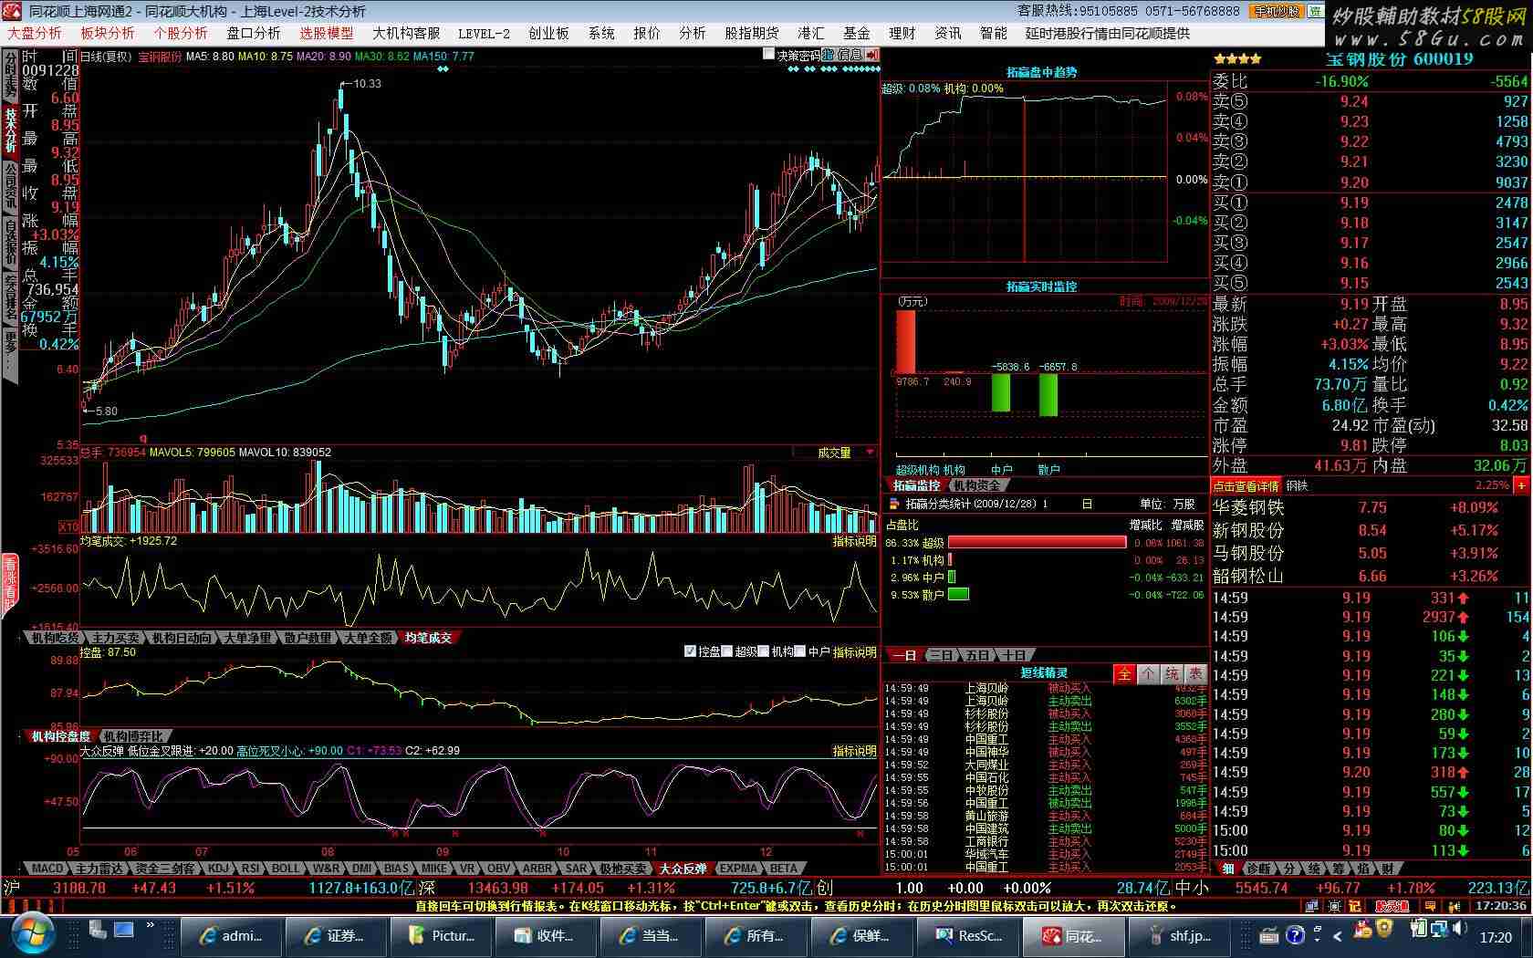This screenshot has height=958, width=1533.
Task: Open the 成交量 dropdown arrow
Action: click(870, 453)
